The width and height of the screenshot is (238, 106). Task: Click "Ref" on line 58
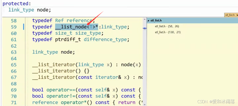click(59, 20)
